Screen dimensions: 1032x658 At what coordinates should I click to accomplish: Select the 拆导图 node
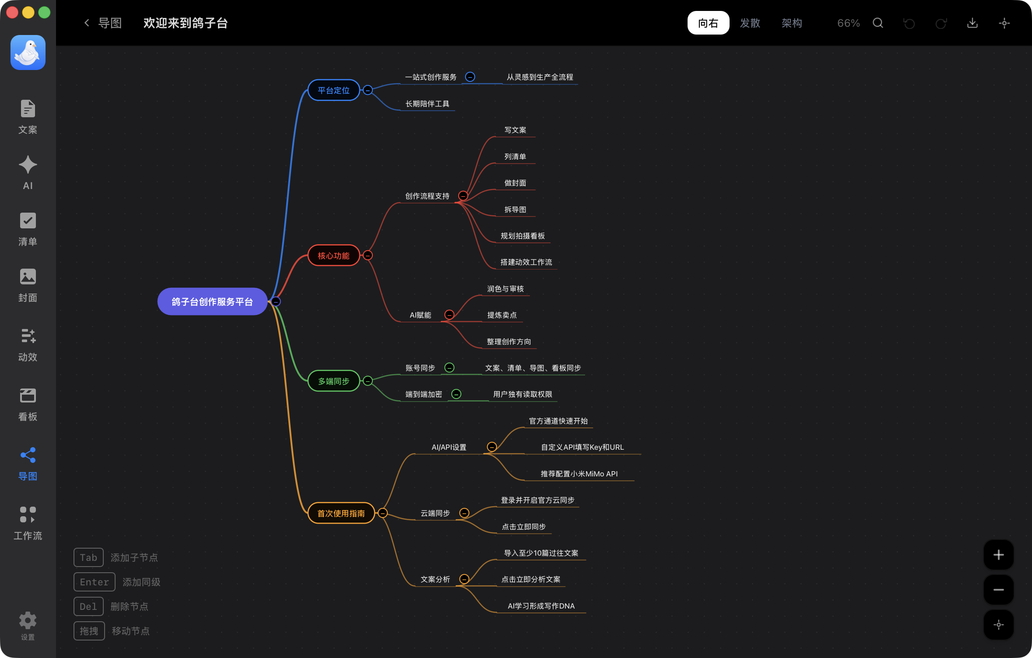click(x=515, y=210)
